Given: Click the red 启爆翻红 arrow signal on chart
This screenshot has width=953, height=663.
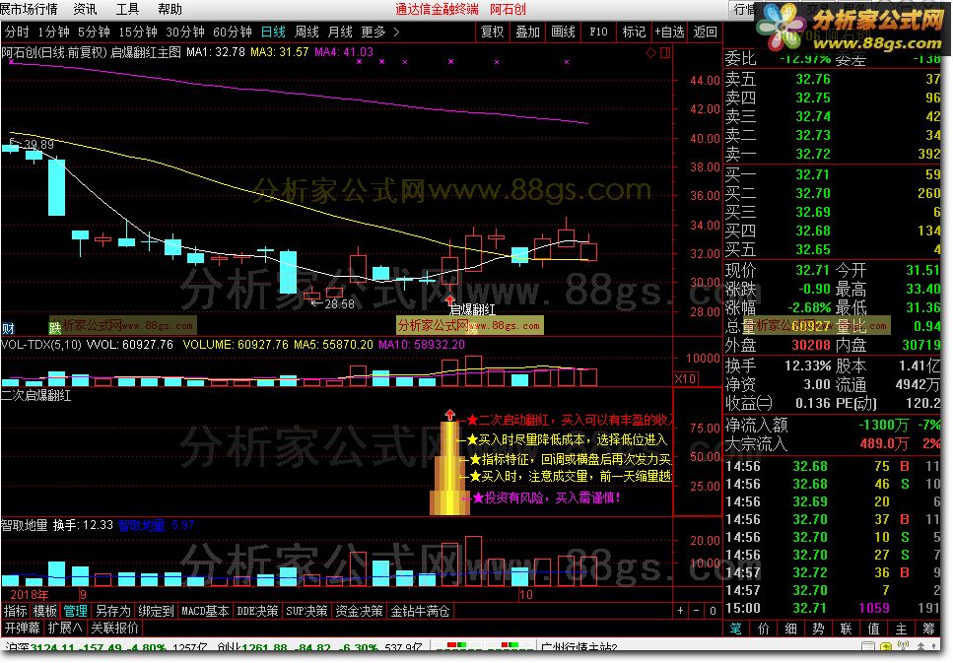Looking at the screenshot, I should coord(449,299).
